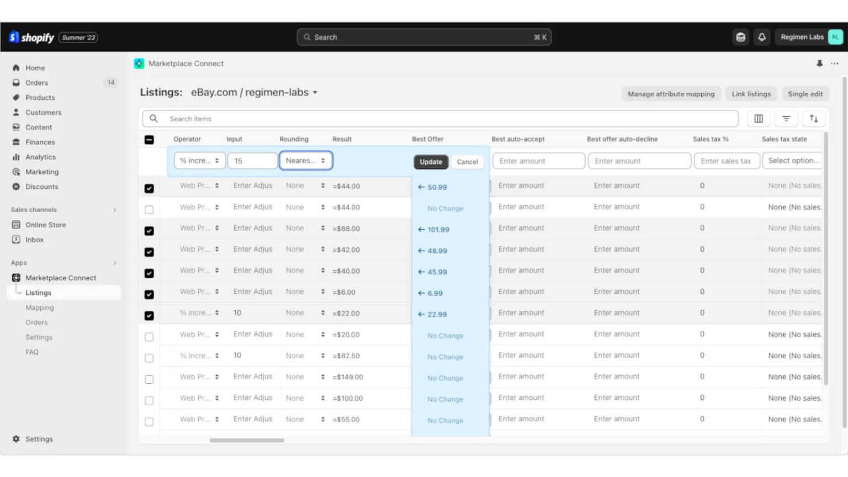This screenshot has width=848, height=477.
Task: Open Marketplace Connect more options ellipsis
Action: (835, 63)
